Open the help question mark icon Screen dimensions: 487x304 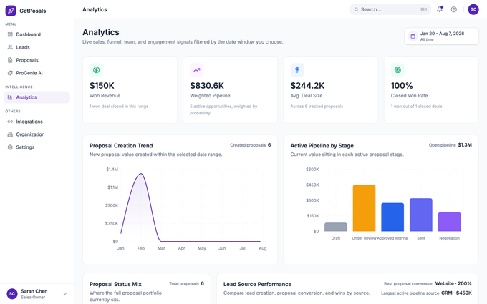(x=454, y=9)
